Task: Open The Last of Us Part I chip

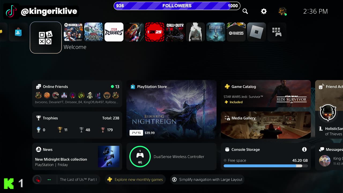Action: point(66,180)
